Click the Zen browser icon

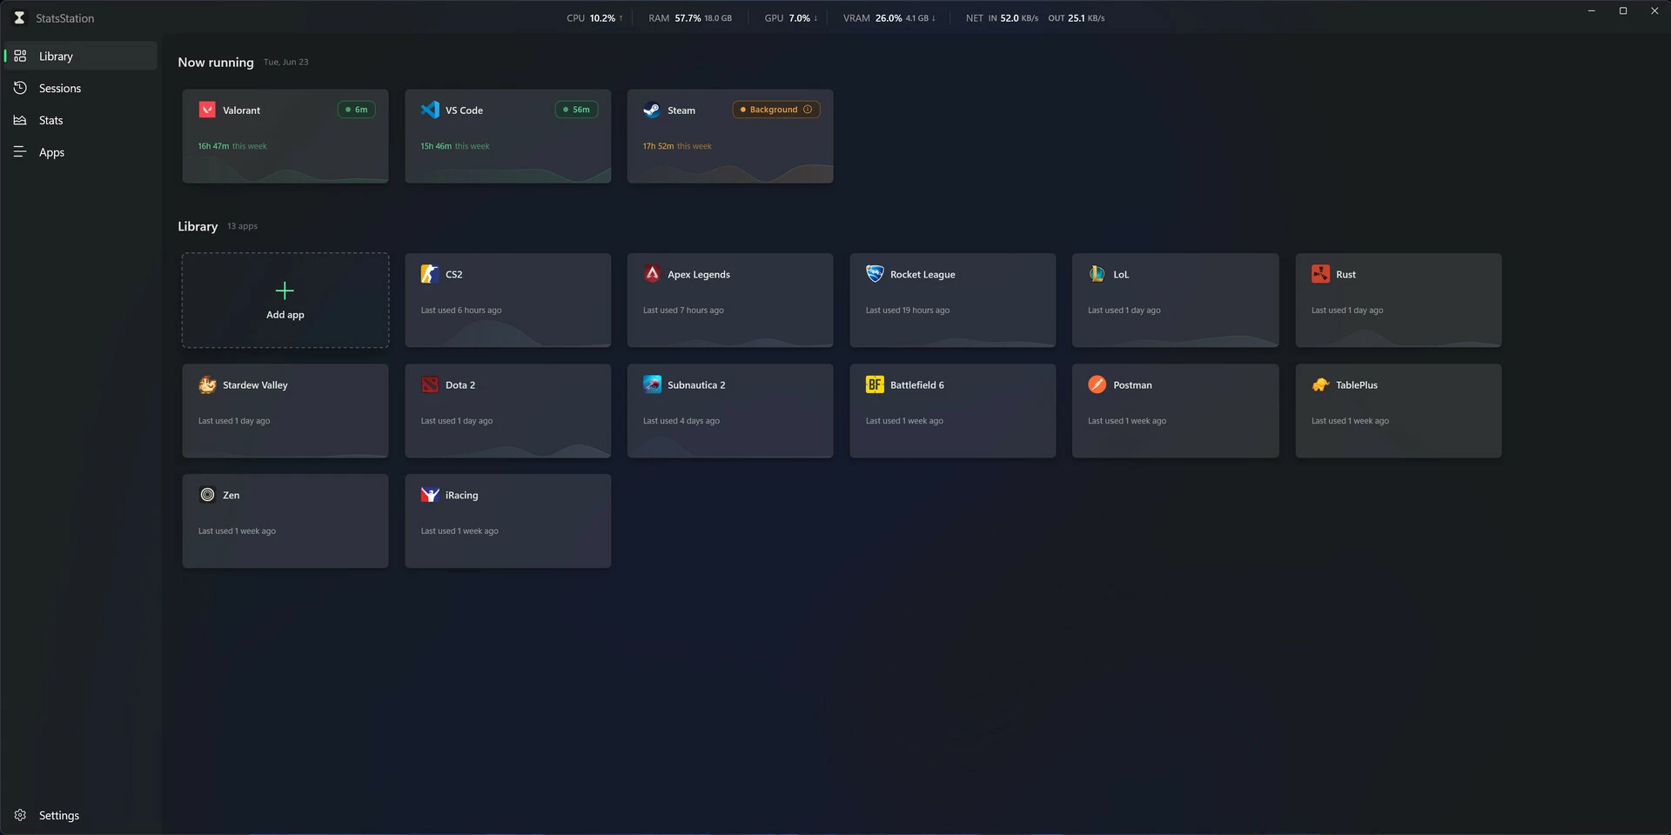tap(207, 495)
